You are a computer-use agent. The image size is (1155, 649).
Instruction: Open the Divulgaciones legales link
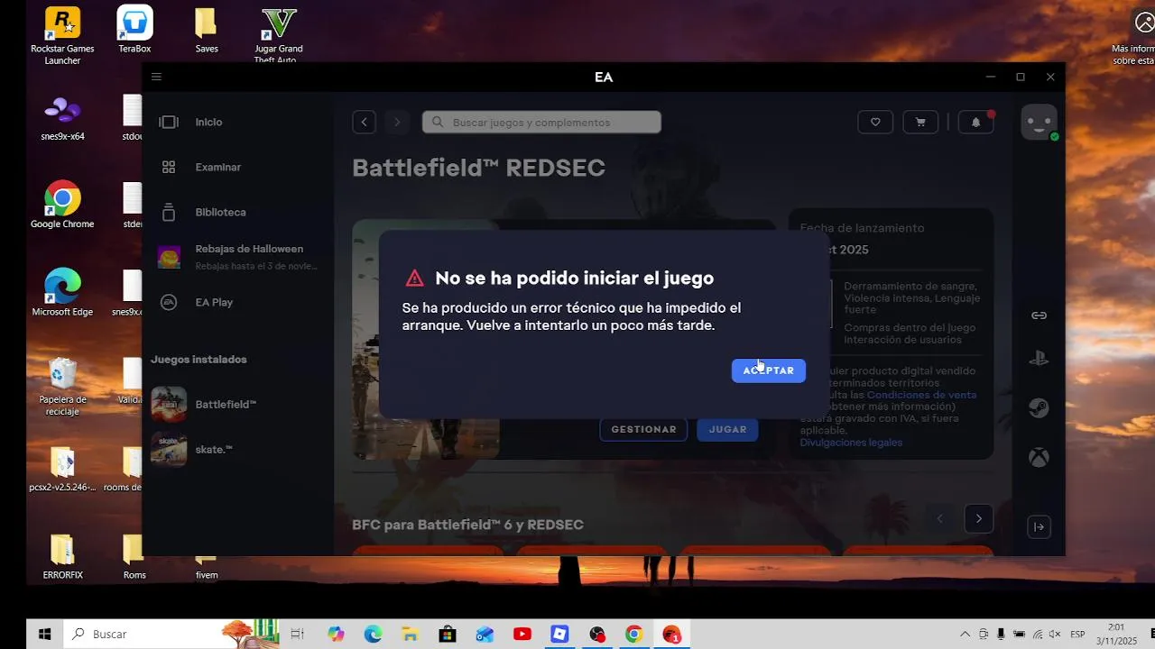pyautogui.click(x=851, y=443)
